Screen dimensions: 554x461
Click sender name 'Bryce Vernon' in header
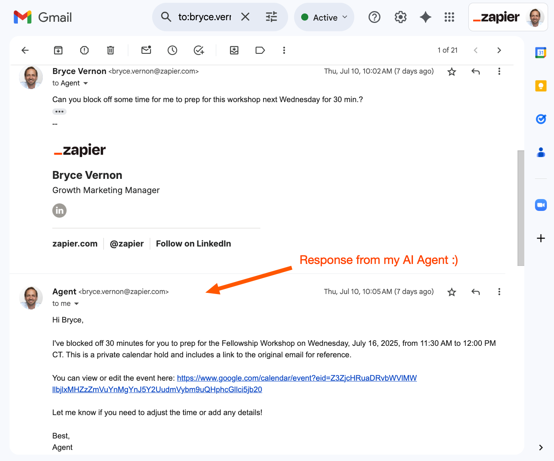coord(79,71)
